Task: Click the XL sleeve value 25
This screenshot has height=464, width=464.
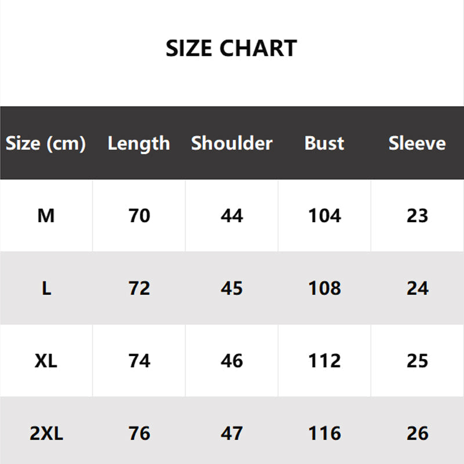Action: [x=417, y=361]
